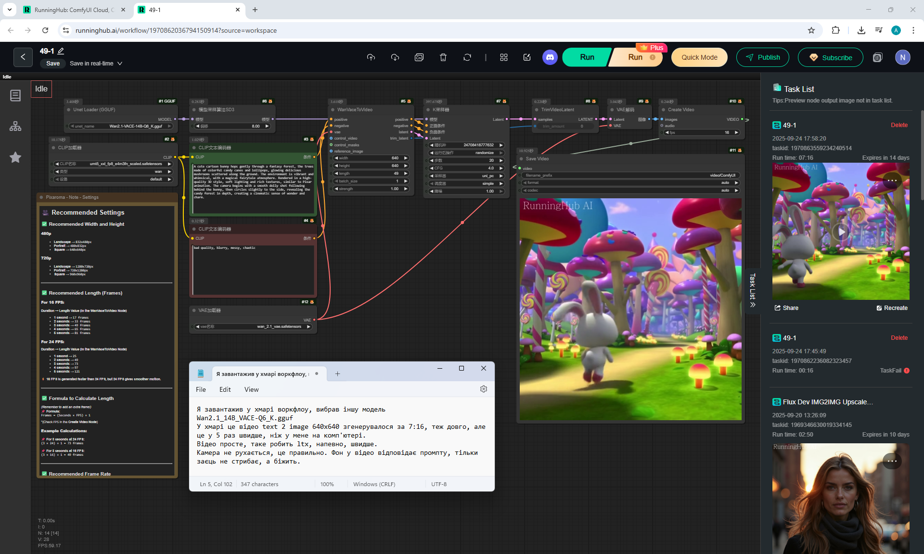Viewport: 924px width, 554px height.
Task: Toggle Recommended Length (Frames) checkbox
Action: point(44,293)
